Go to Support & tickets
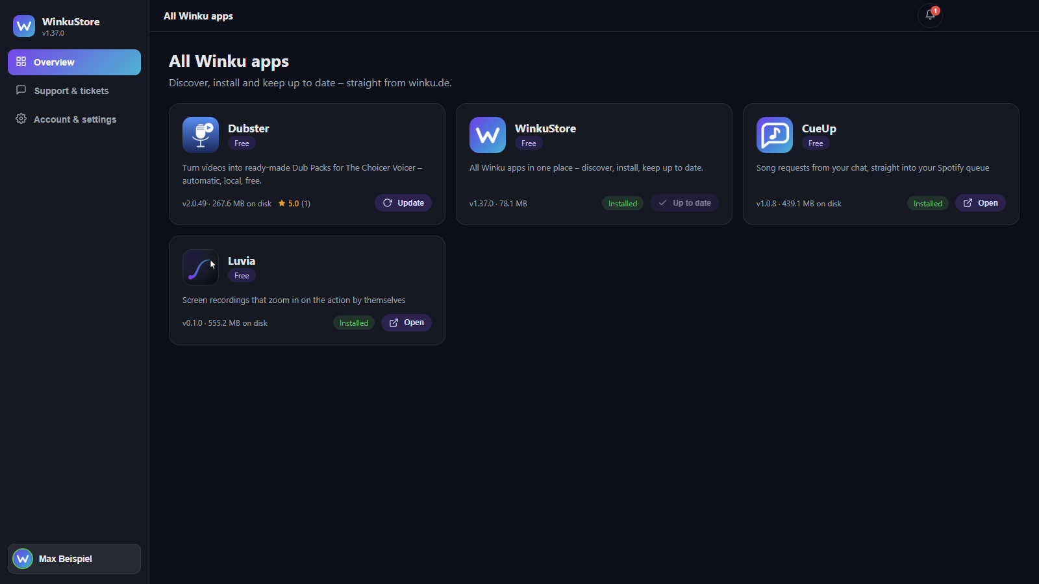This screenshot has height=584, width=1039. (x=74, y=91)
